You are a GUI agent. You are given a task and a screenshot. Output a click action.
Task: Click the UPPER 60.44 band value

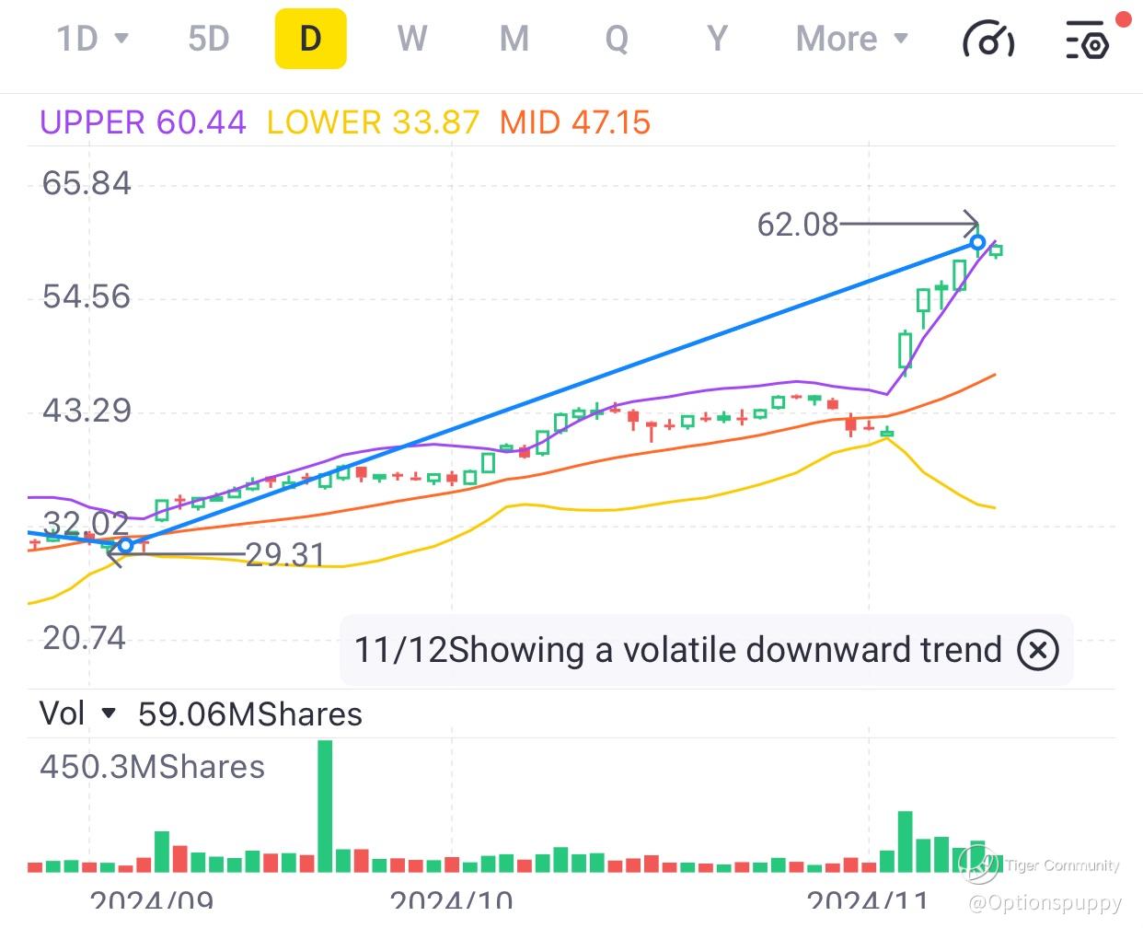143,122
